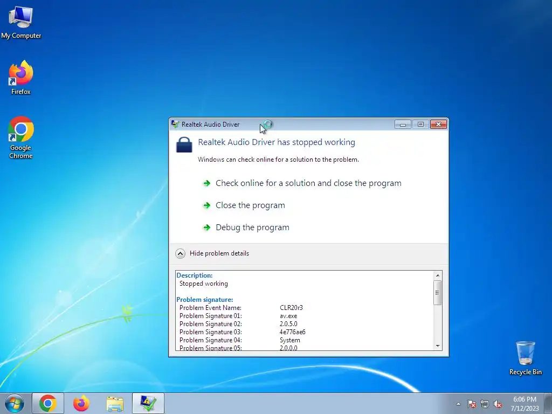Show hidden system tray icons

(x=458, y=404)
